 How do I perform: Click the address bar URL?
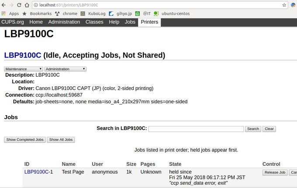69,5
